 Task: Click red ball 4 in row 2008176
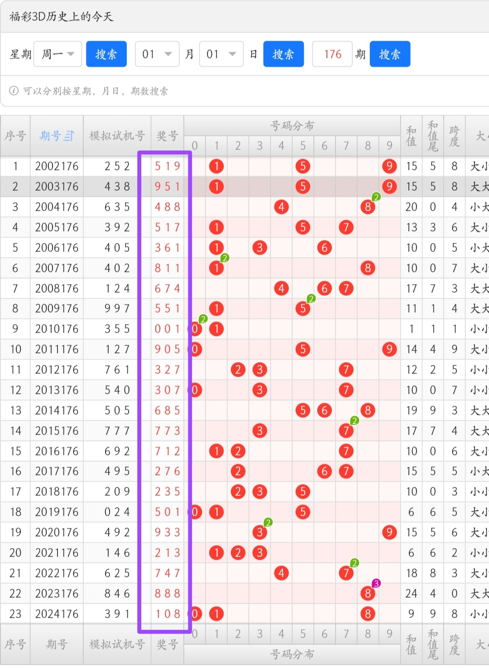281,288
